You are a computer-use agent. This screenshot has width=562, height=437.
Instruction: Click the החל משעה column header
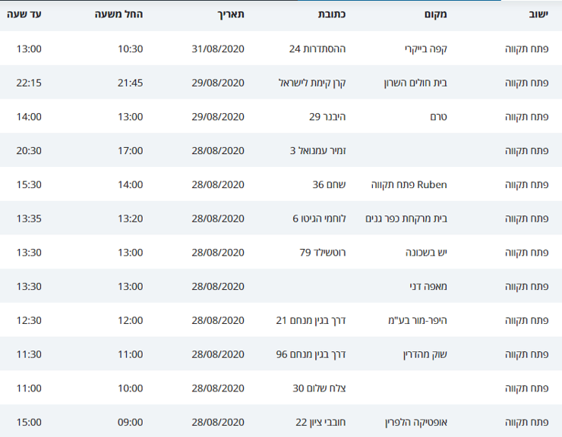pyautogui.click(x=118, y=14)
